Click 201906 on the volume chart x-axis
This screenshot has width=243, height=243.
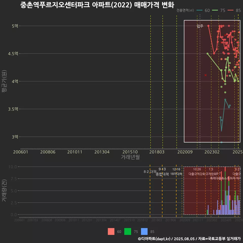coord(170,220)
